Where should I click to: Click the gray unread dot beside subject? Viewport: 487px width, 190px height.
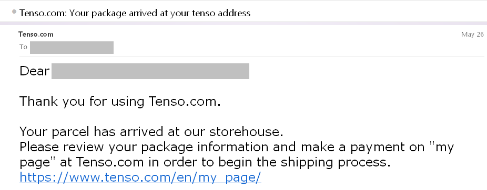coord(14,12)
